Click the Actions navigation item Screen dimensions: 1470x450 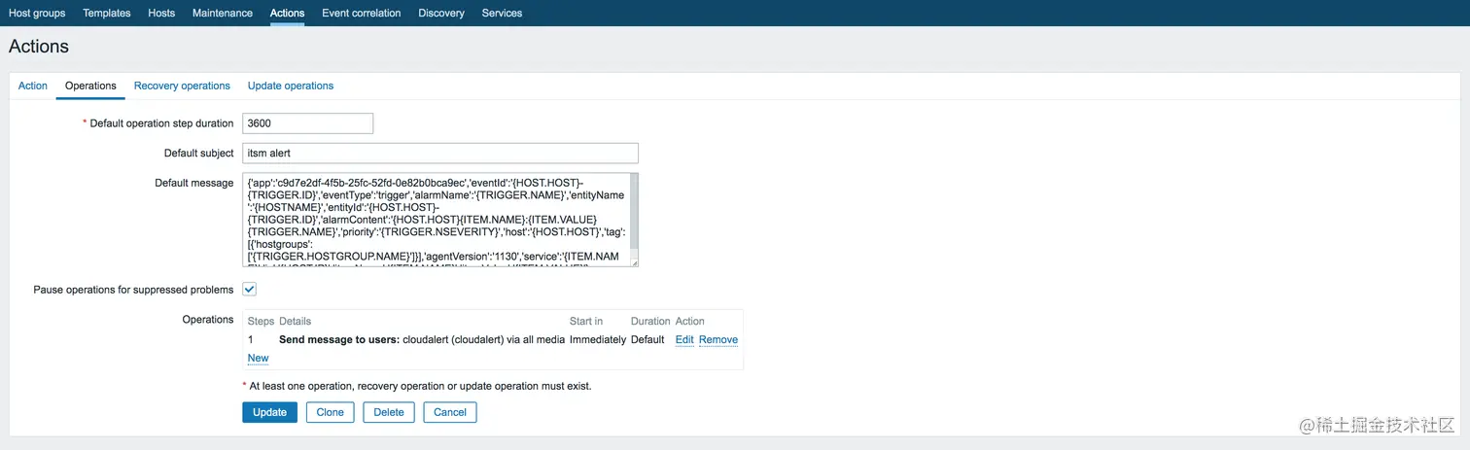(x=287, y=13)
